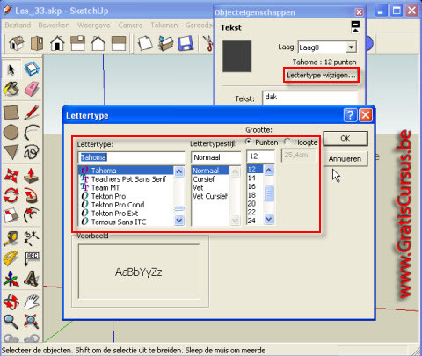The height and width of the screenshot is (356, 422).
Task: Click the size input showing 12
Action: click(260, 156)
